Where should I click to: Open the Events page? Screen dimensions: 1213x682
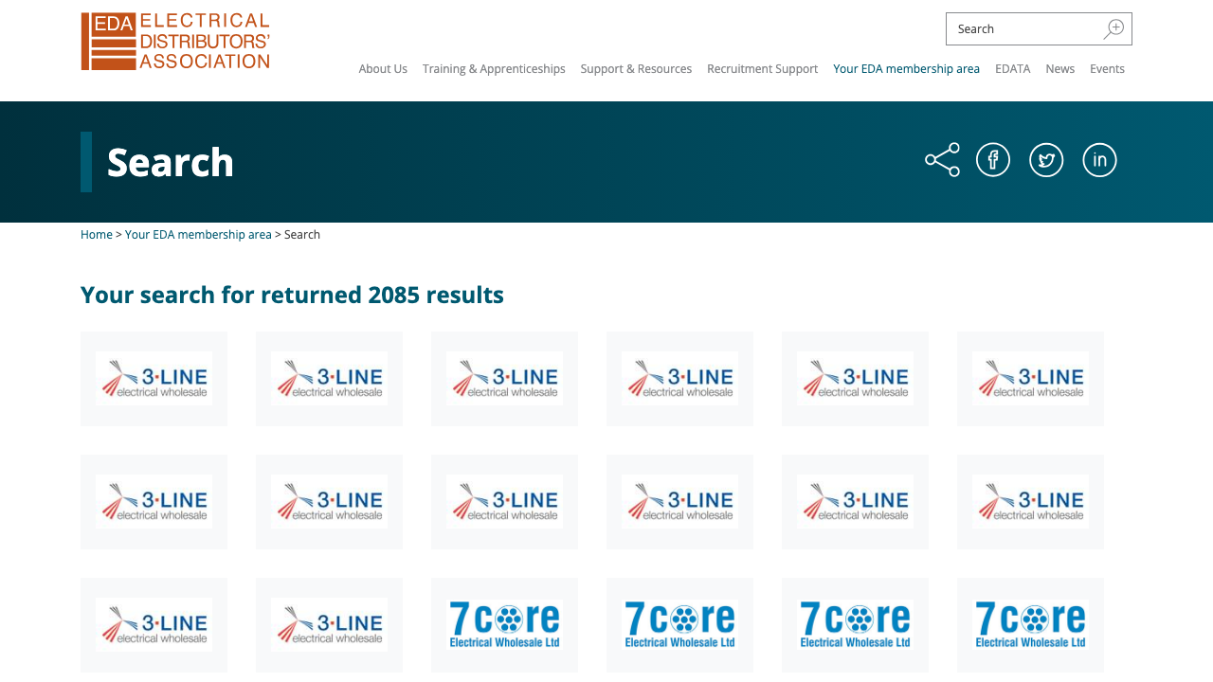pyautogui.click(x=1107, y=67)
